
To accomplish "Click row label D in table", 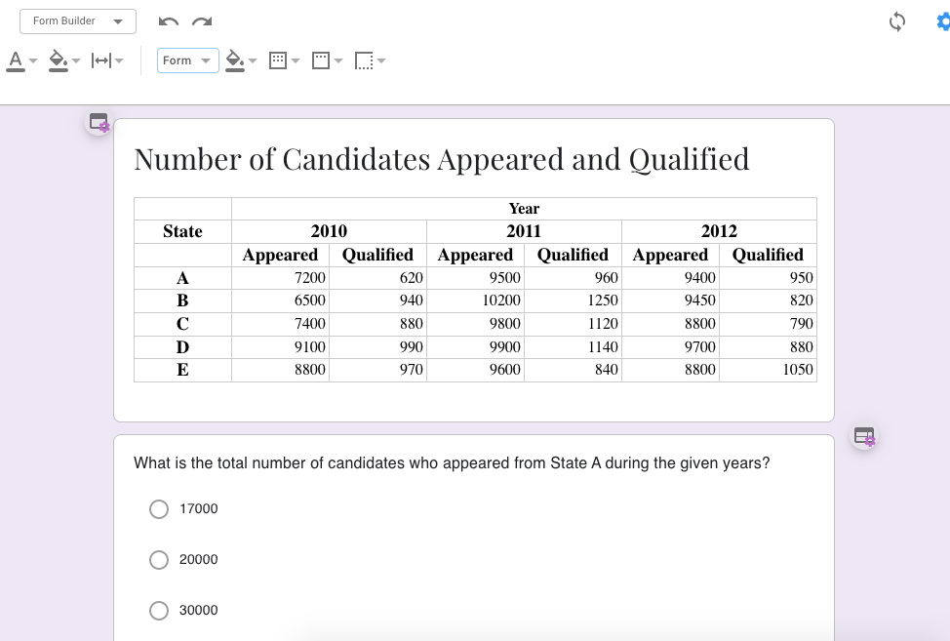I will tap(182, 347).
